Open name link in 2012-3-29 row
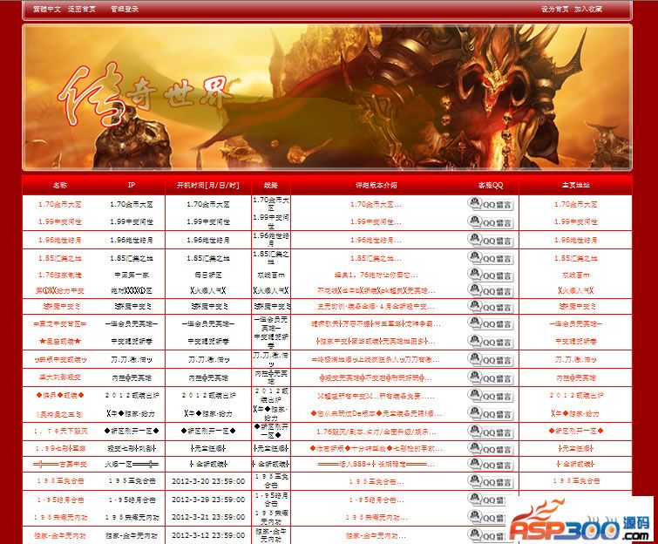Image resolution: width=658 pixels, height=544 pixels. click(x=60, y=500)
